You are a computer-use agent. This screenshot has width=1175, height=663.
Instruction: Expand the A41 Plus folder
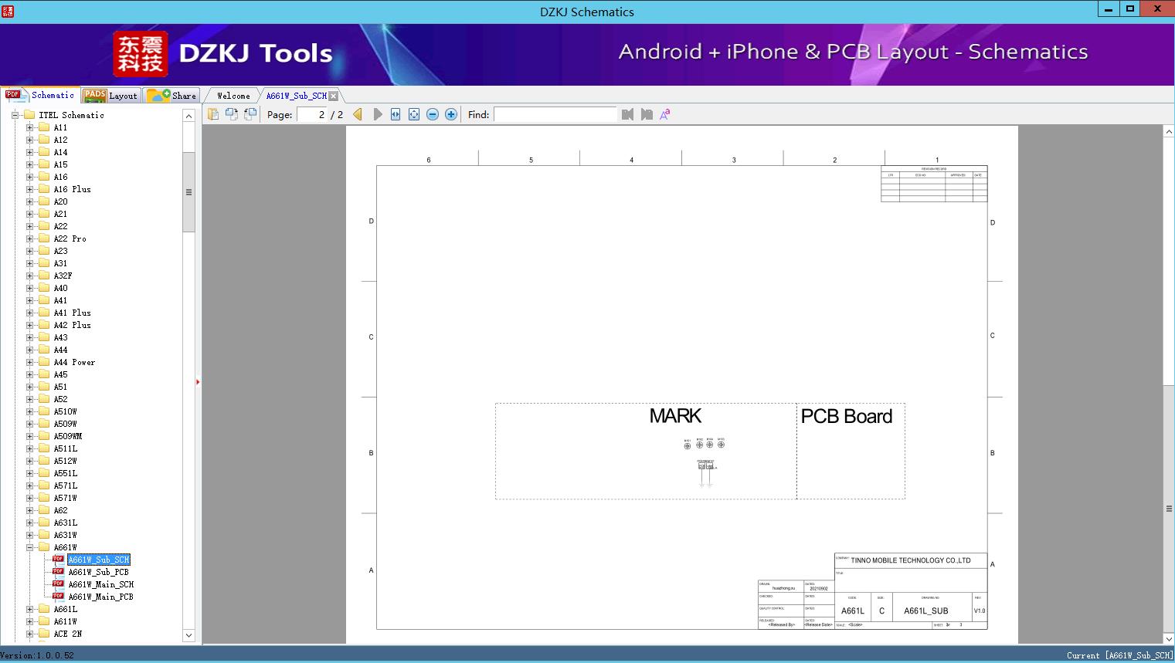pos(29,313)
